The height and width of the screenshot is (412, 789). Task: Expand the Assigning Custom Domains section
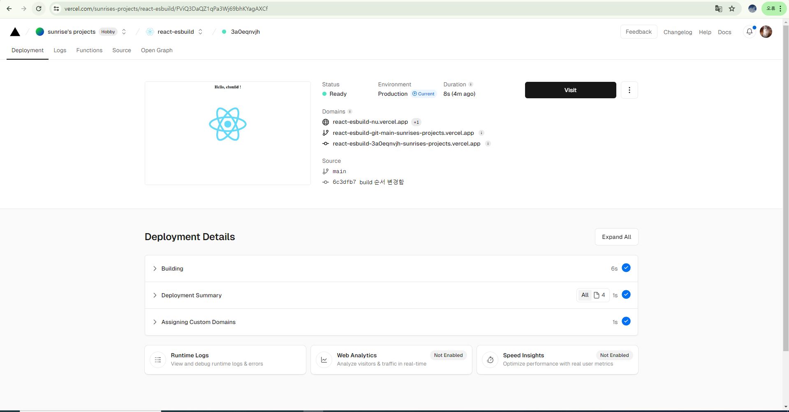point(391,322)
